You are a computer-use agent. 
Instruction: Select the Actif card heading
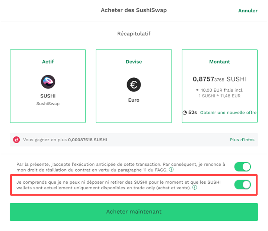[x=48, y=62]
